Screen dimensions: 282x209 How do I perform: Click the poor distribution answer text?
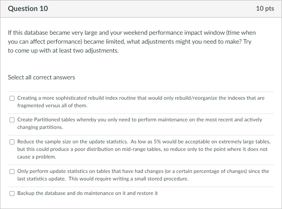click(138, 149)
